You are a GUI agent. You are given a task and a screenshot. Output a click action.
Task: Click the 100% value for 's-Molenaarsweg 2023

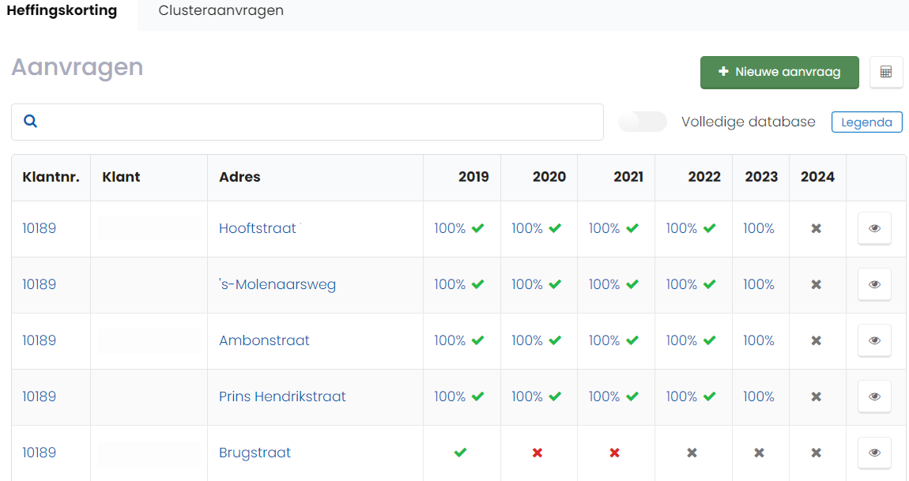(x=759, y=284)
